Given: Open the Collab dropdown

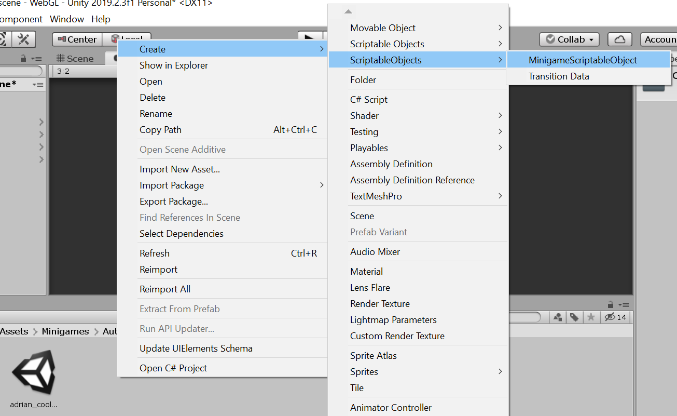Looking at the screenshot, I should pos(569,39).
